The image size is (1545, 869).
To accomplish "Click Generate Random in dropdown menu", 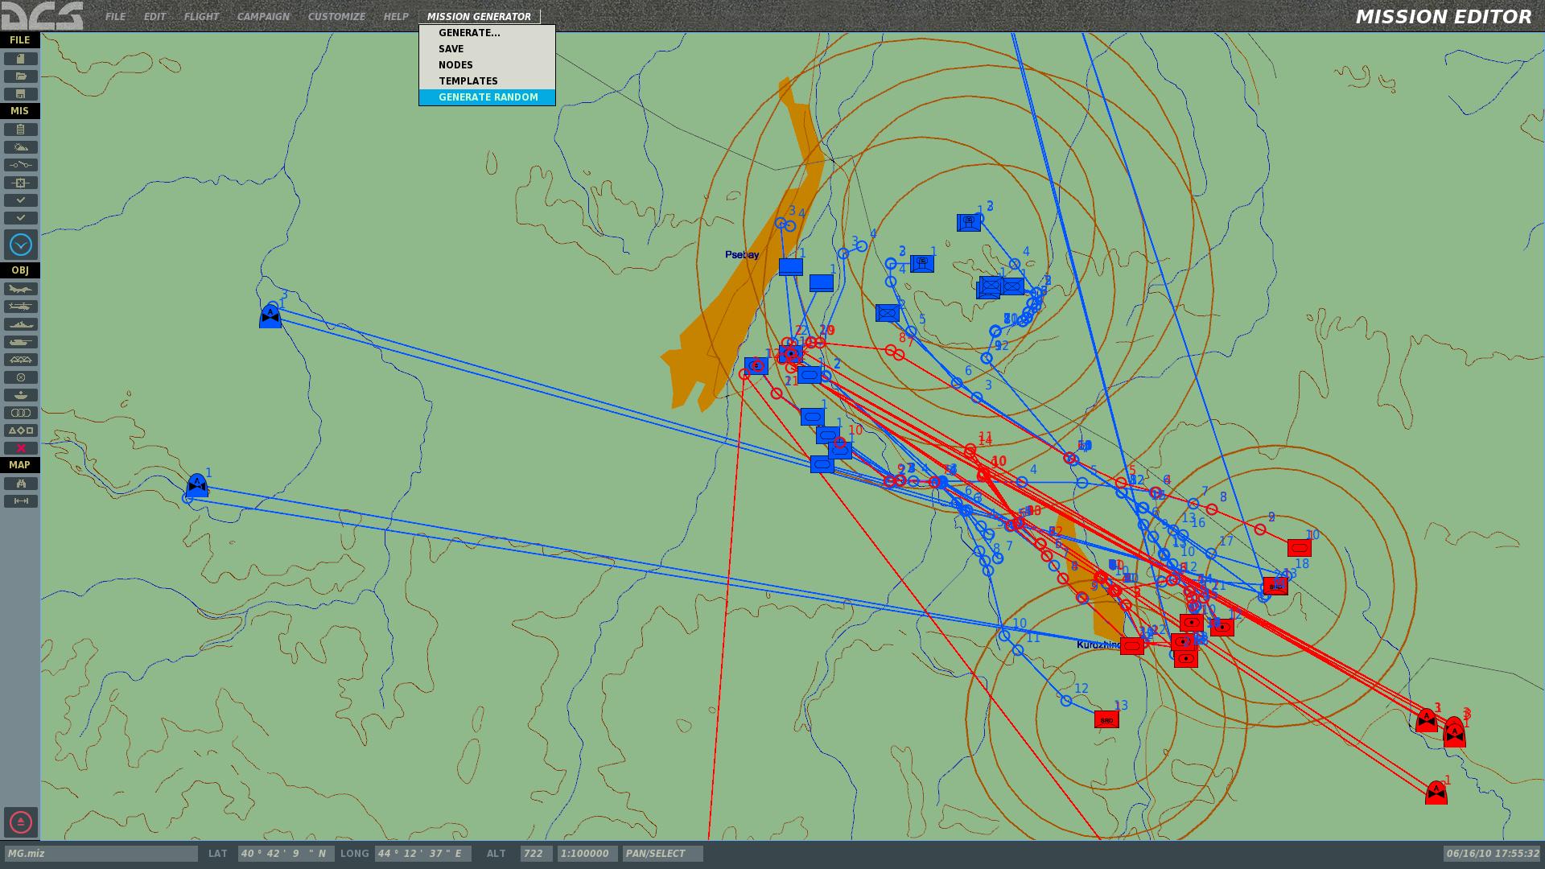I will [488, 97].
